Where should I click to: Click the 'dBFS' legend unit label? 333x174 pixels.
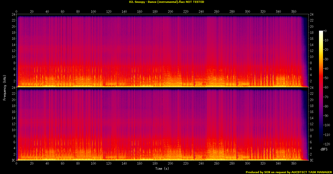[324, 149]
